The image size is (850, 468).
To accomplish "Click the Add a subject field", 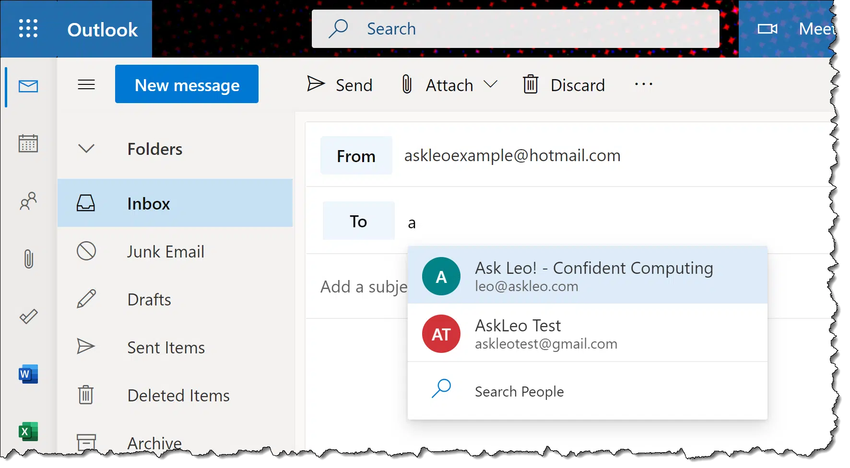I will click(x=364, y=287).
